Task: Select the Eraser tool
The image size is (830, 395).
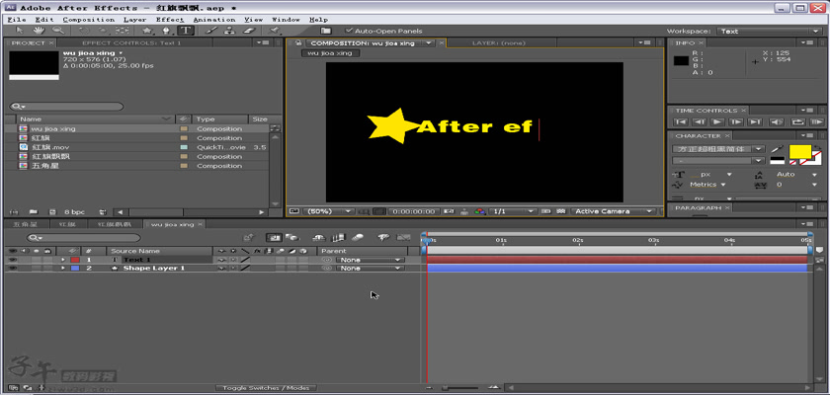Action: coord(249,32)
